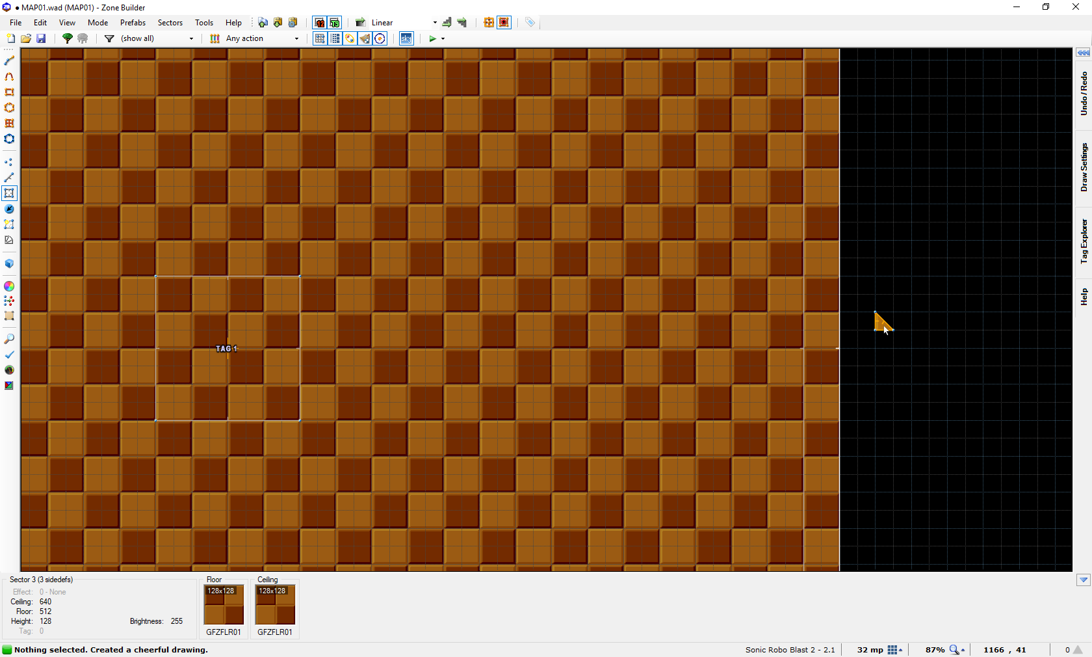Open grid size dropdown in status bar
The height and width of the screenshot is (657, 1092).
click(x=895, y=650)
